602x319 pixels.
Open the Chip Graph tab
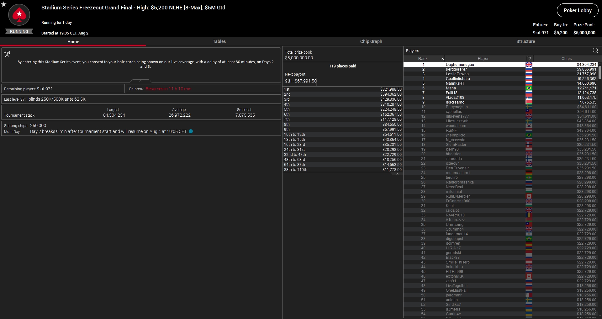tap(371, 41)
